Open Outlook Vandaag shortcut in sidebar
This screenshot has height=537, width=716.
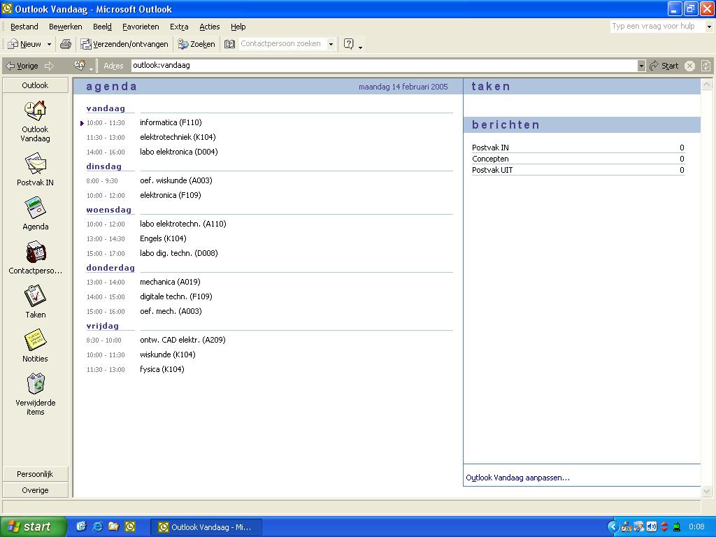[35, 122]
